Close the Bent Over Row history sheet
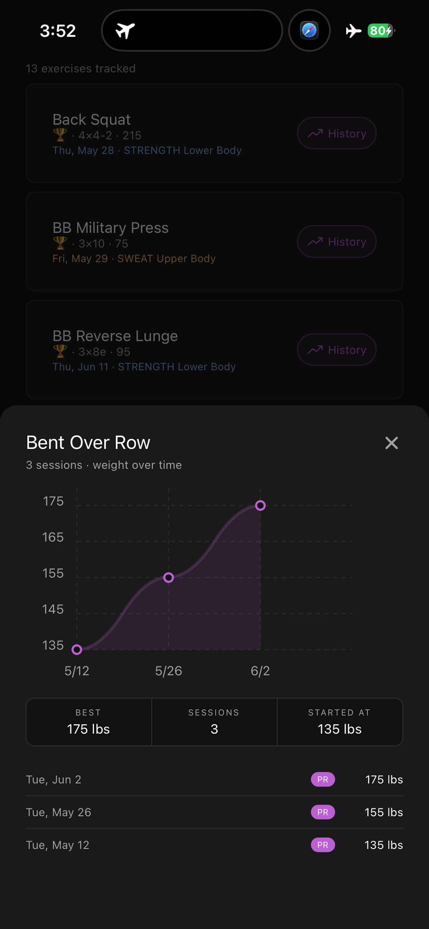Viewport: 429px width, 929px height. (391, 443)
